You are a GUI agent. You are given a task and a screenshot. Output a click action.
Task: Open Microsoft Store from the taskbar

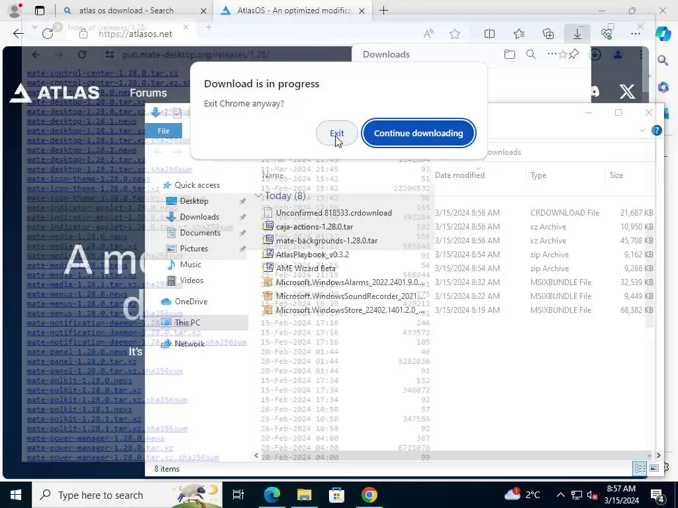pyautogui.click(x=336, y=495)
